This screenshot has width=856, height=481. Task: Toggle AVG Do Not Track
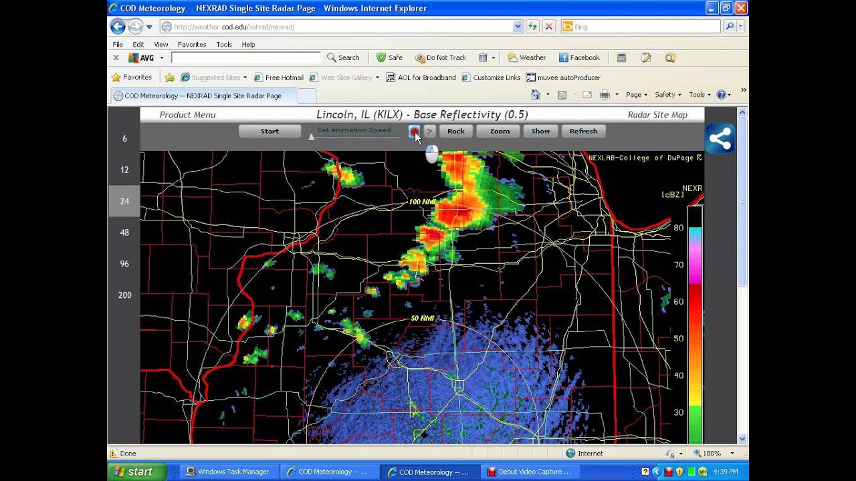(x=441, y=57)
